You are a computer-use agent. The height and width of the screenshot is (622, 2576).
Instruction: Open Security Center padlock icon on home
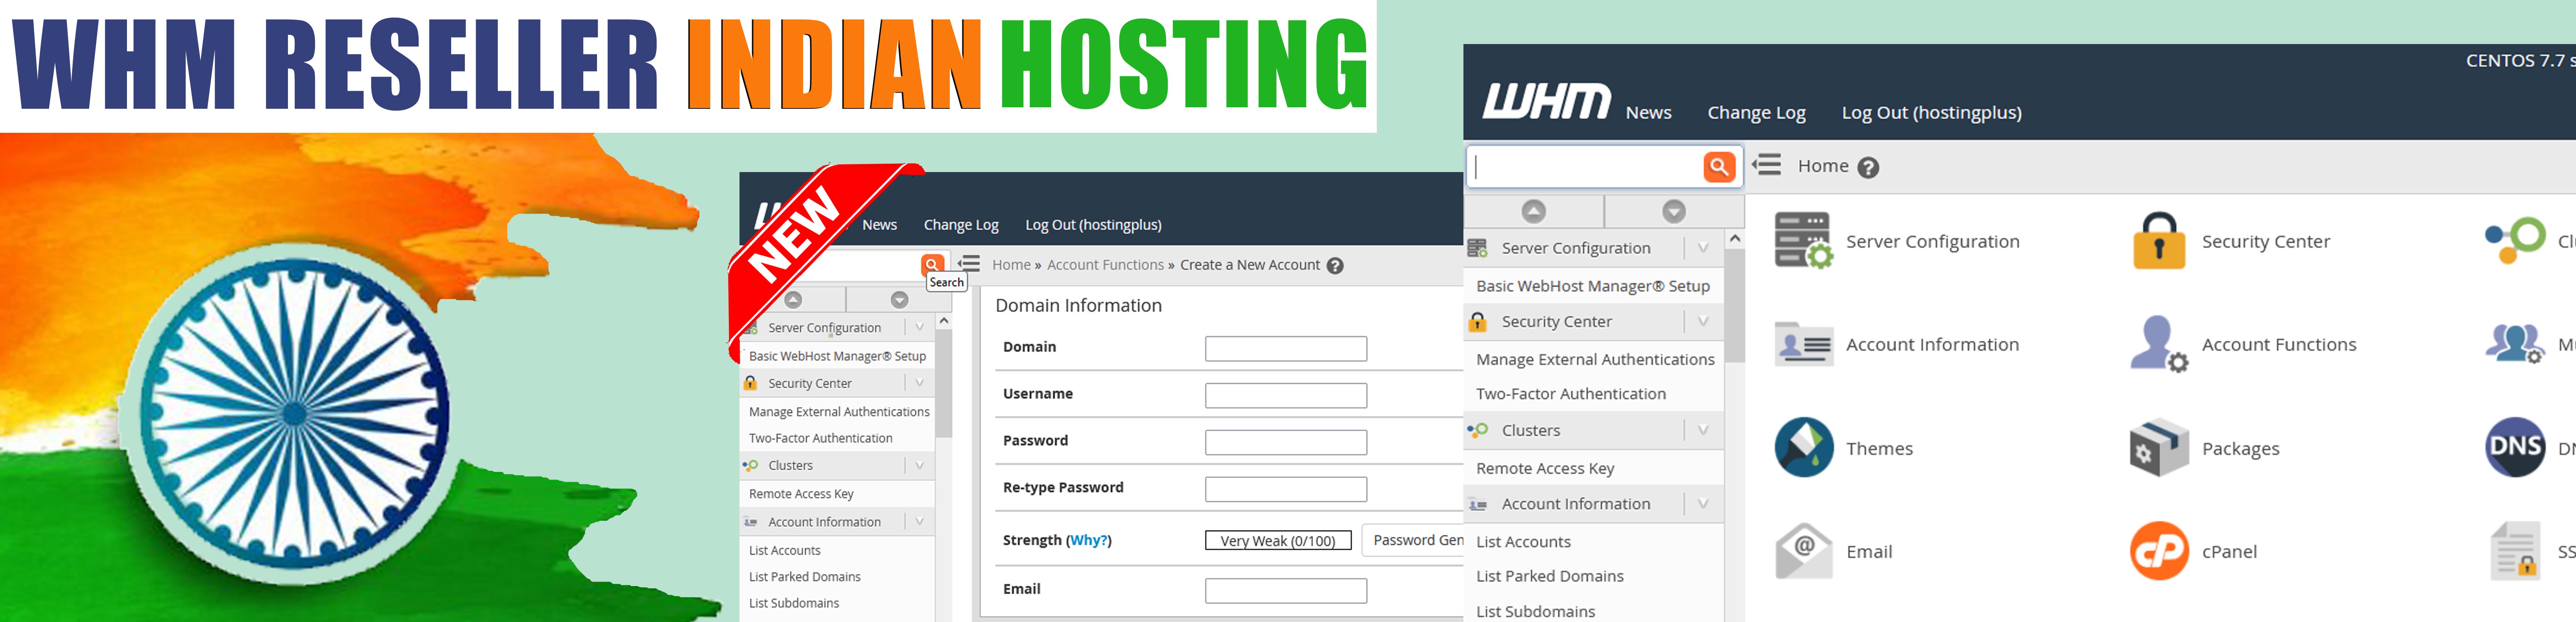[2159, 241]
